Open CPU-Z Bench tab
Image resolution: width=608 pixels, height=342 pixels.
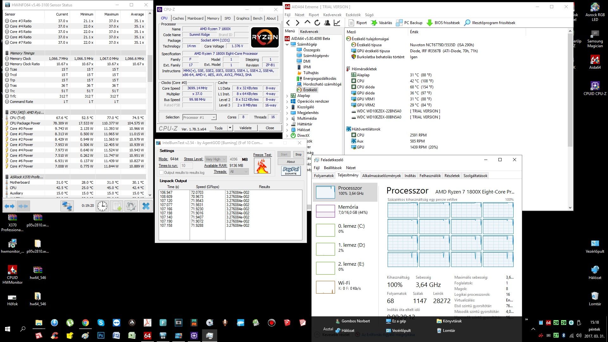click(257, 18)
